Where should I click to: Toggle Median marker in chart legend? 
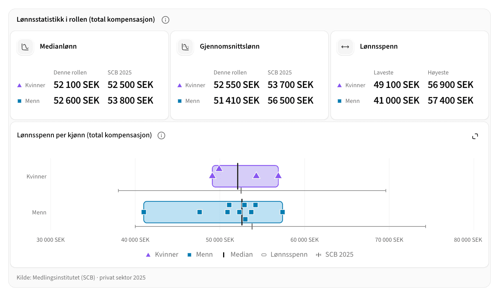point(237,254)
